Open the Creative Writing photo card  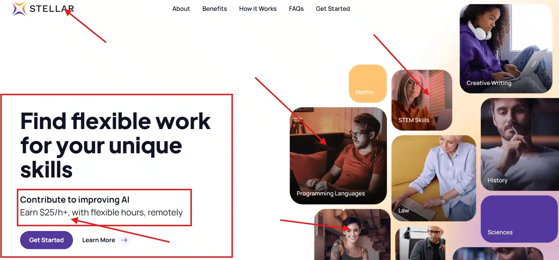point(506,48)
